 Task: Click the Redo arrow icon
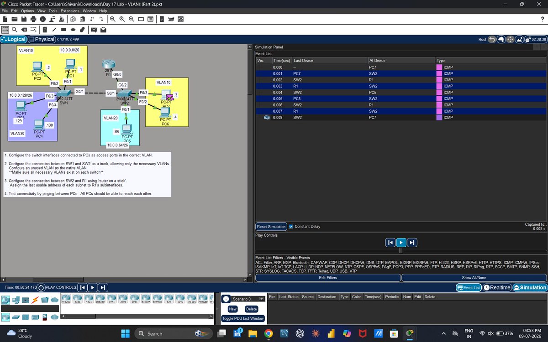(101, 19)
